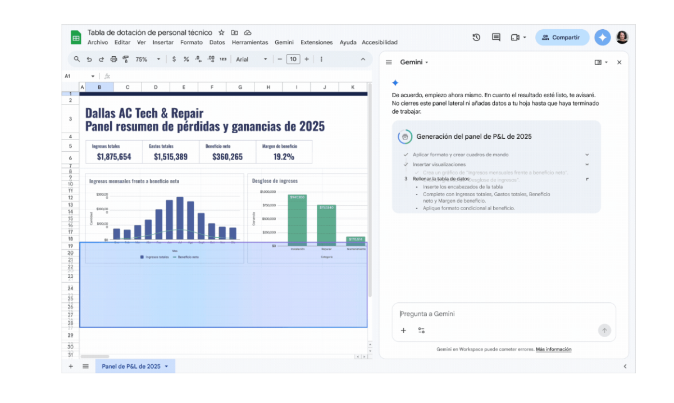Open the Datos menu

217,42
